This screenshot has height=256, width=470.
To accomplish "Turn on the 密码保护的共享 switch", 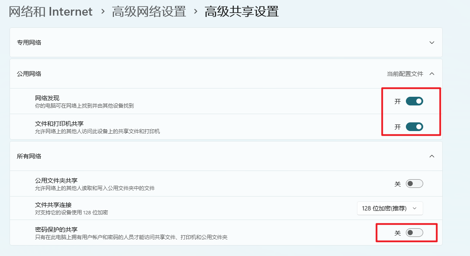I will tap(414, 233).
